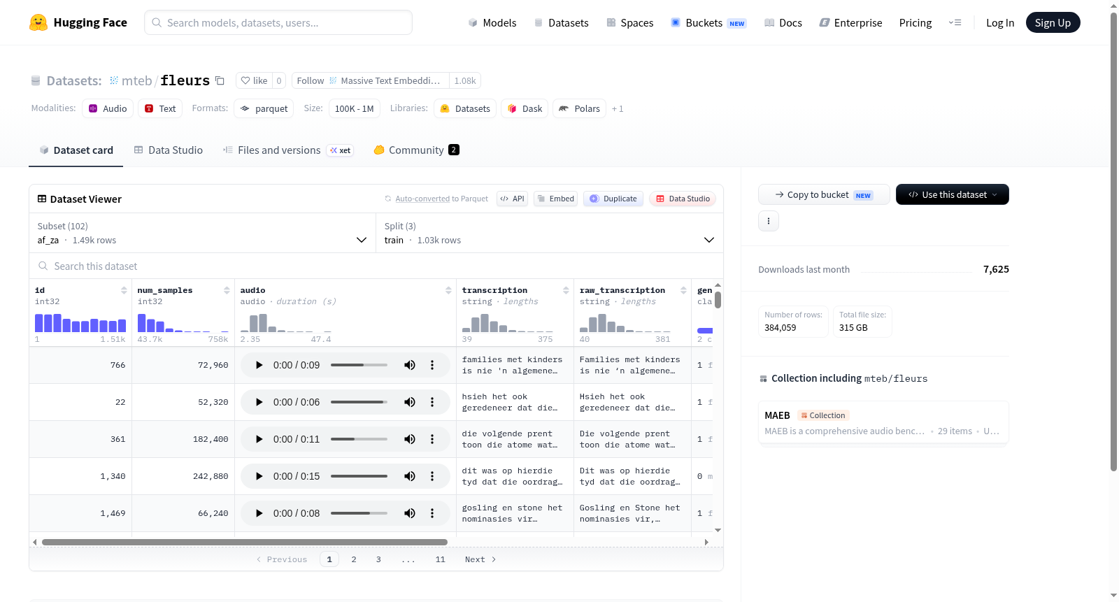Open the MAEB collection card
The height and width of the screenshot is (602, 1119).
coord(883,422)
